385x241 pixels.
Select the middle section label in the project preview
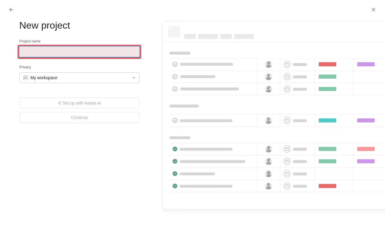click(184, 106)
